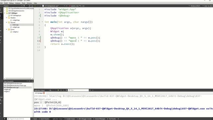Open widget.cpp in the Sources folder
The image size is (213, 120).
click(16, 27)
